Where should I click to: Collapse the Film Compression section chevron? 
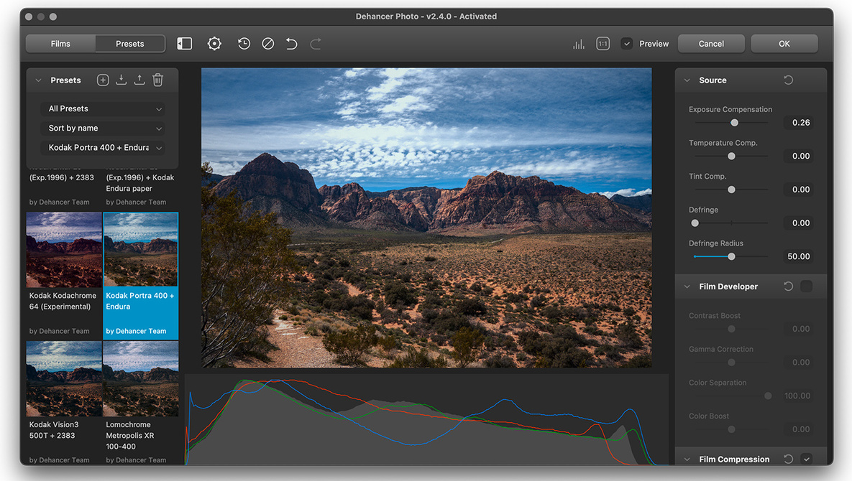pos(687,459)
